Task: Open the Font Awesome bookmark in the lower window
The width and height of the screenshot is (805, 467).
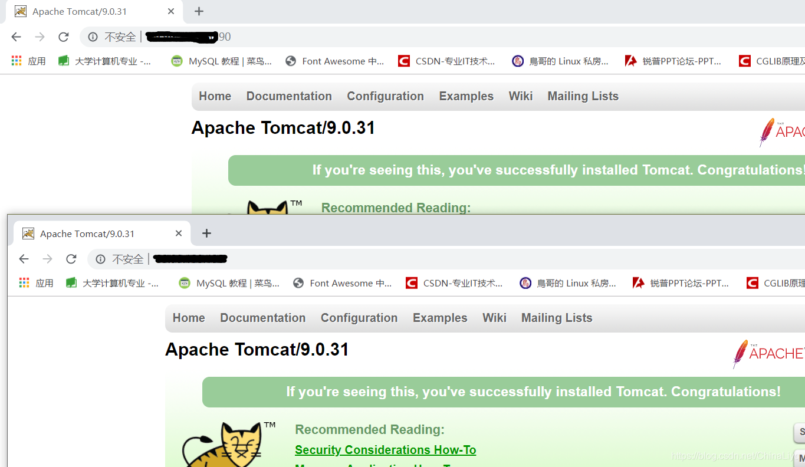Action: (343, 283)
